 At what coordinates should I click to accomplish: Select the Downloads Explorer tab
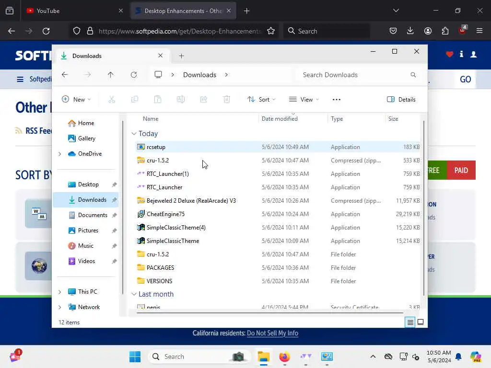(x=113, y=56)
